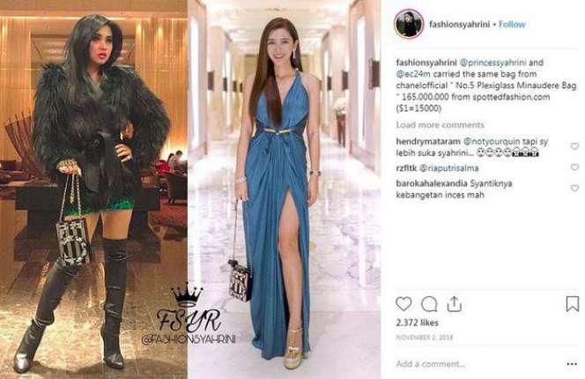Screen dimensions: 585x379
Task: Expand Load more comments
Action: 440,124
